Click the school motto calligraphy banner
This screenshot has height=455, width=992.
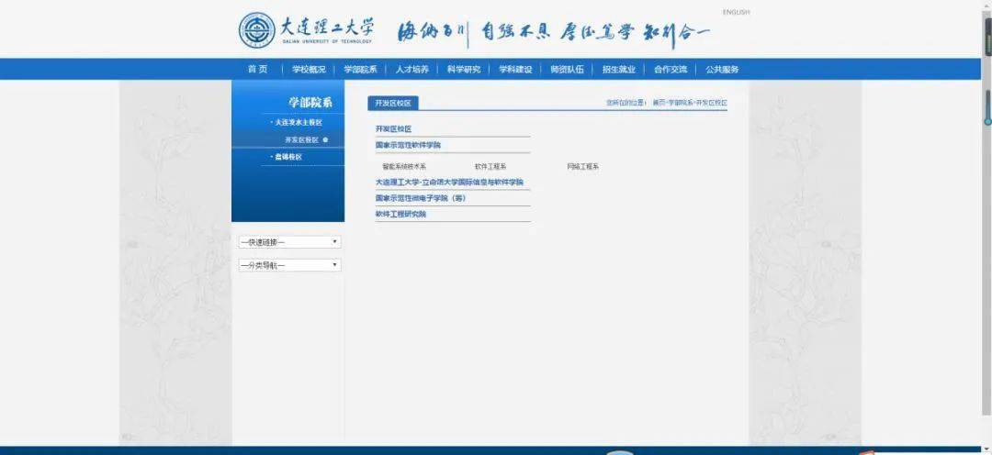[554, 33]
